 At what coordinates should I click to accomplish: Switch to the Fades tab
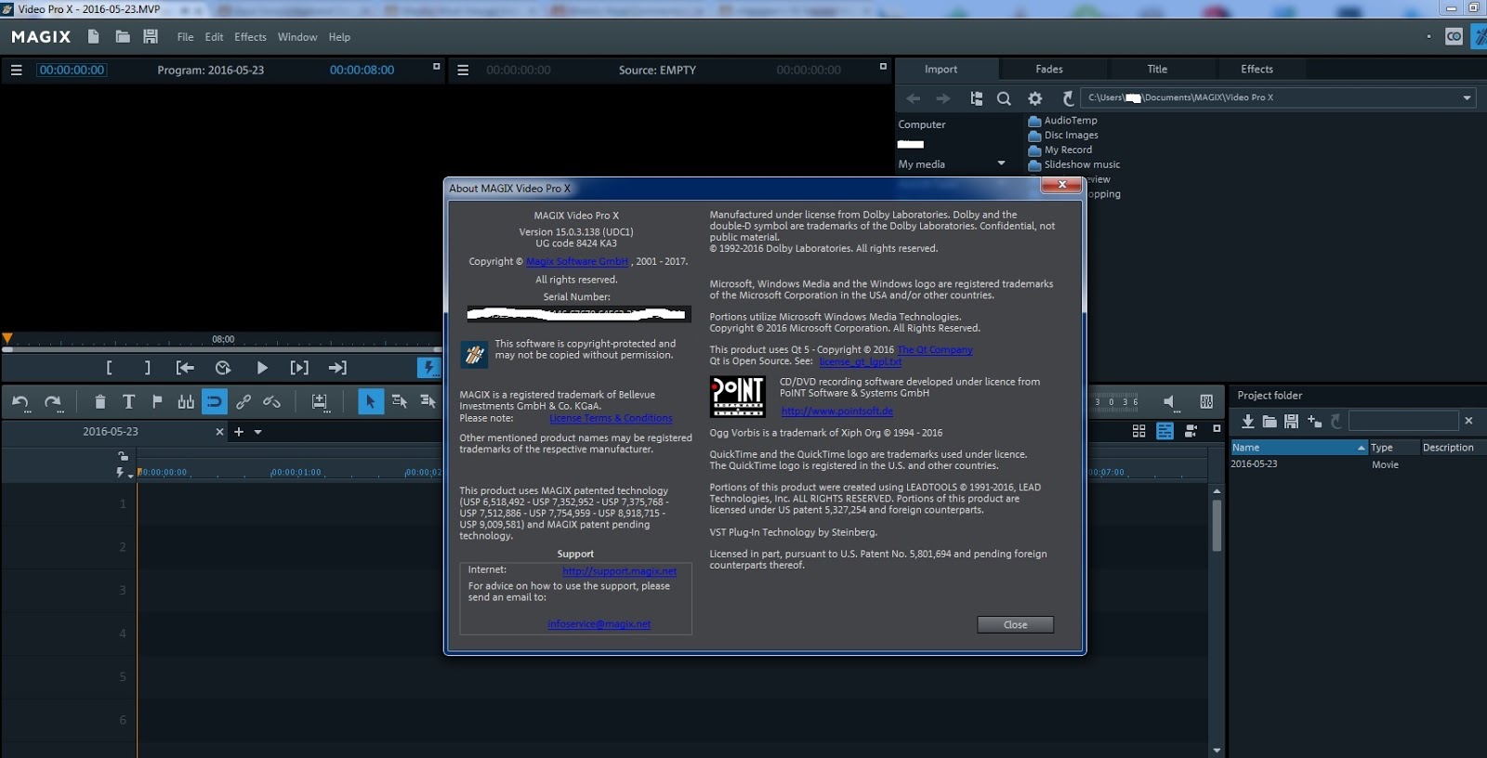point(1049,70)
